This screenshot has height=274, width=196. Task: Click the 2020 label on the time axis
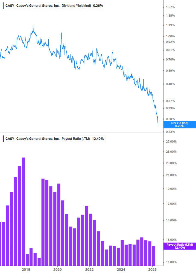click(x=57, y=269)
